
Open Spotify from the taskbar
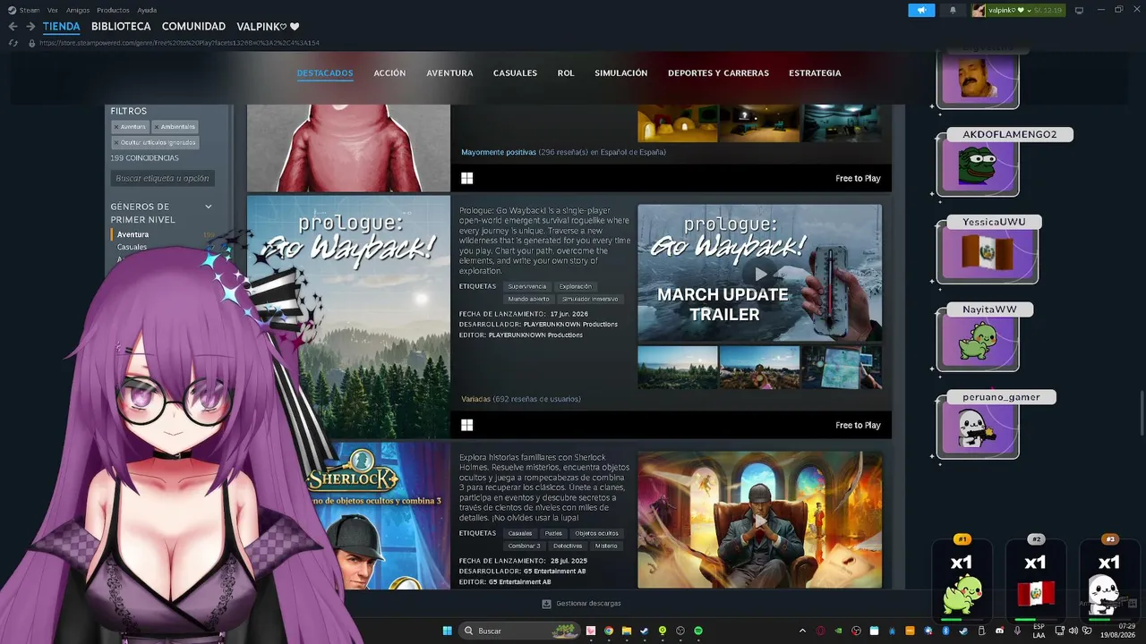(698, 631)
